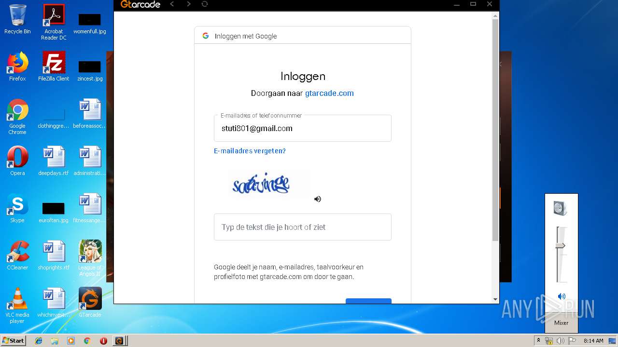Click the email address input field

click(x=303, y=128)
